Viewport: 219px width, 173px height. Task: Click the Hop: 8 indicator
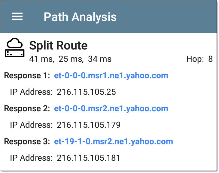click(x=199, y=59)
